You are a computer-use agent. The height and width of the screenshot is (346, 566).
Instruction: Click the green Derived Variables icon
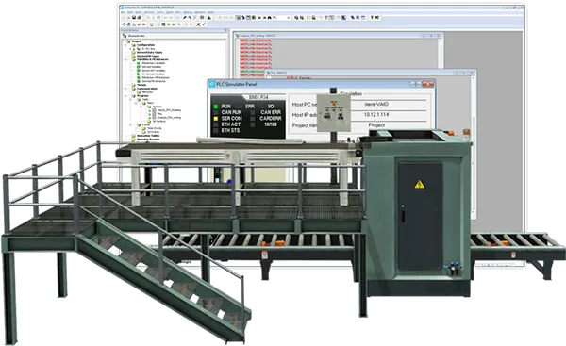[x=139, y=67]
